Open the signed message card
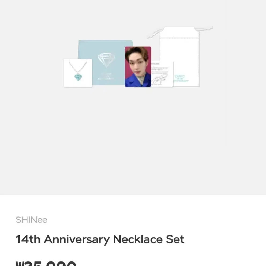266x266 pixels. [162, 74]
